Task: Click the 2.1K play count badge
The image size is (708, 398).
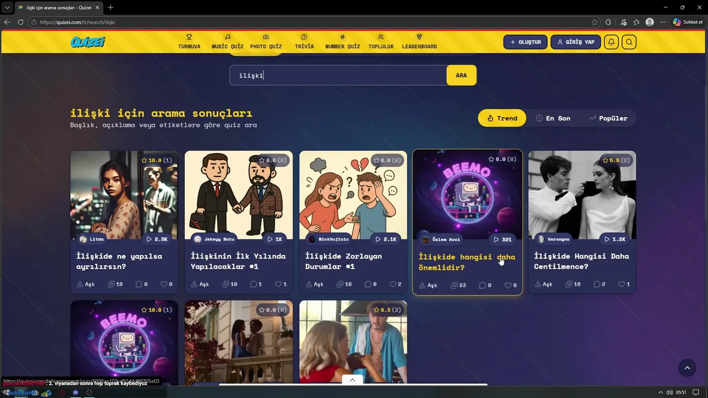Action: coord(386,239)
